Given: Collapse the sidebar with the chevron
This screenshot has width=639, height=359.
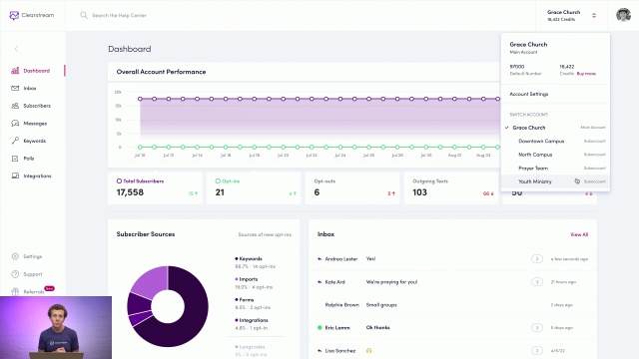Looking at the screenshot, I should (16, 49).
